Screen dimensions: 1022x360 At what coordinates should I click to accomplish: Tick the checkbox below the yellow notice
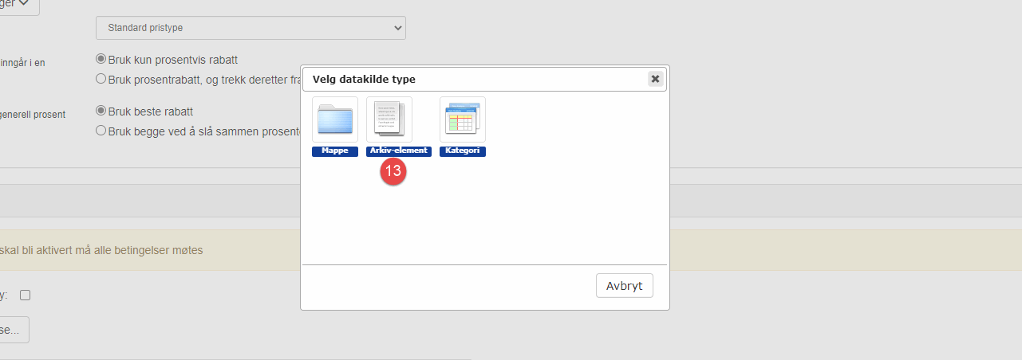click(25, 295)
